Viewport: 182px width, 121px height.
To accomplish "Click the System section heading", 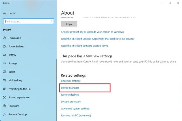I will (7, 30).
